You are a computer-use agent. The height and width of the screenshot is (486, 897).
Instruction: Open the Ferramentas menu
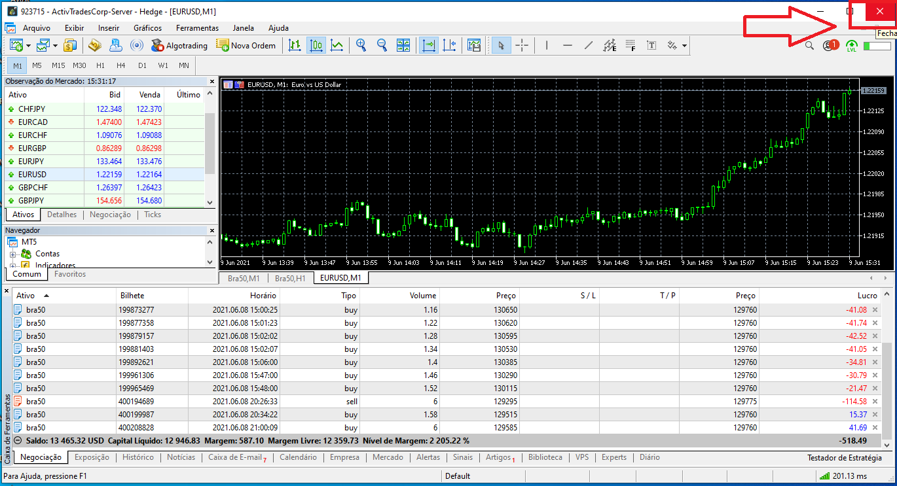coord(197,28)
